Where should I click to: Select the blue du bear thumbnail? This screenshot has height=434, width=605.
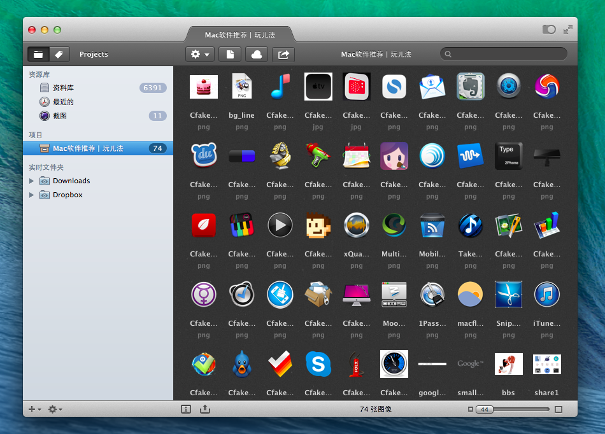click(x=204, y=155)
